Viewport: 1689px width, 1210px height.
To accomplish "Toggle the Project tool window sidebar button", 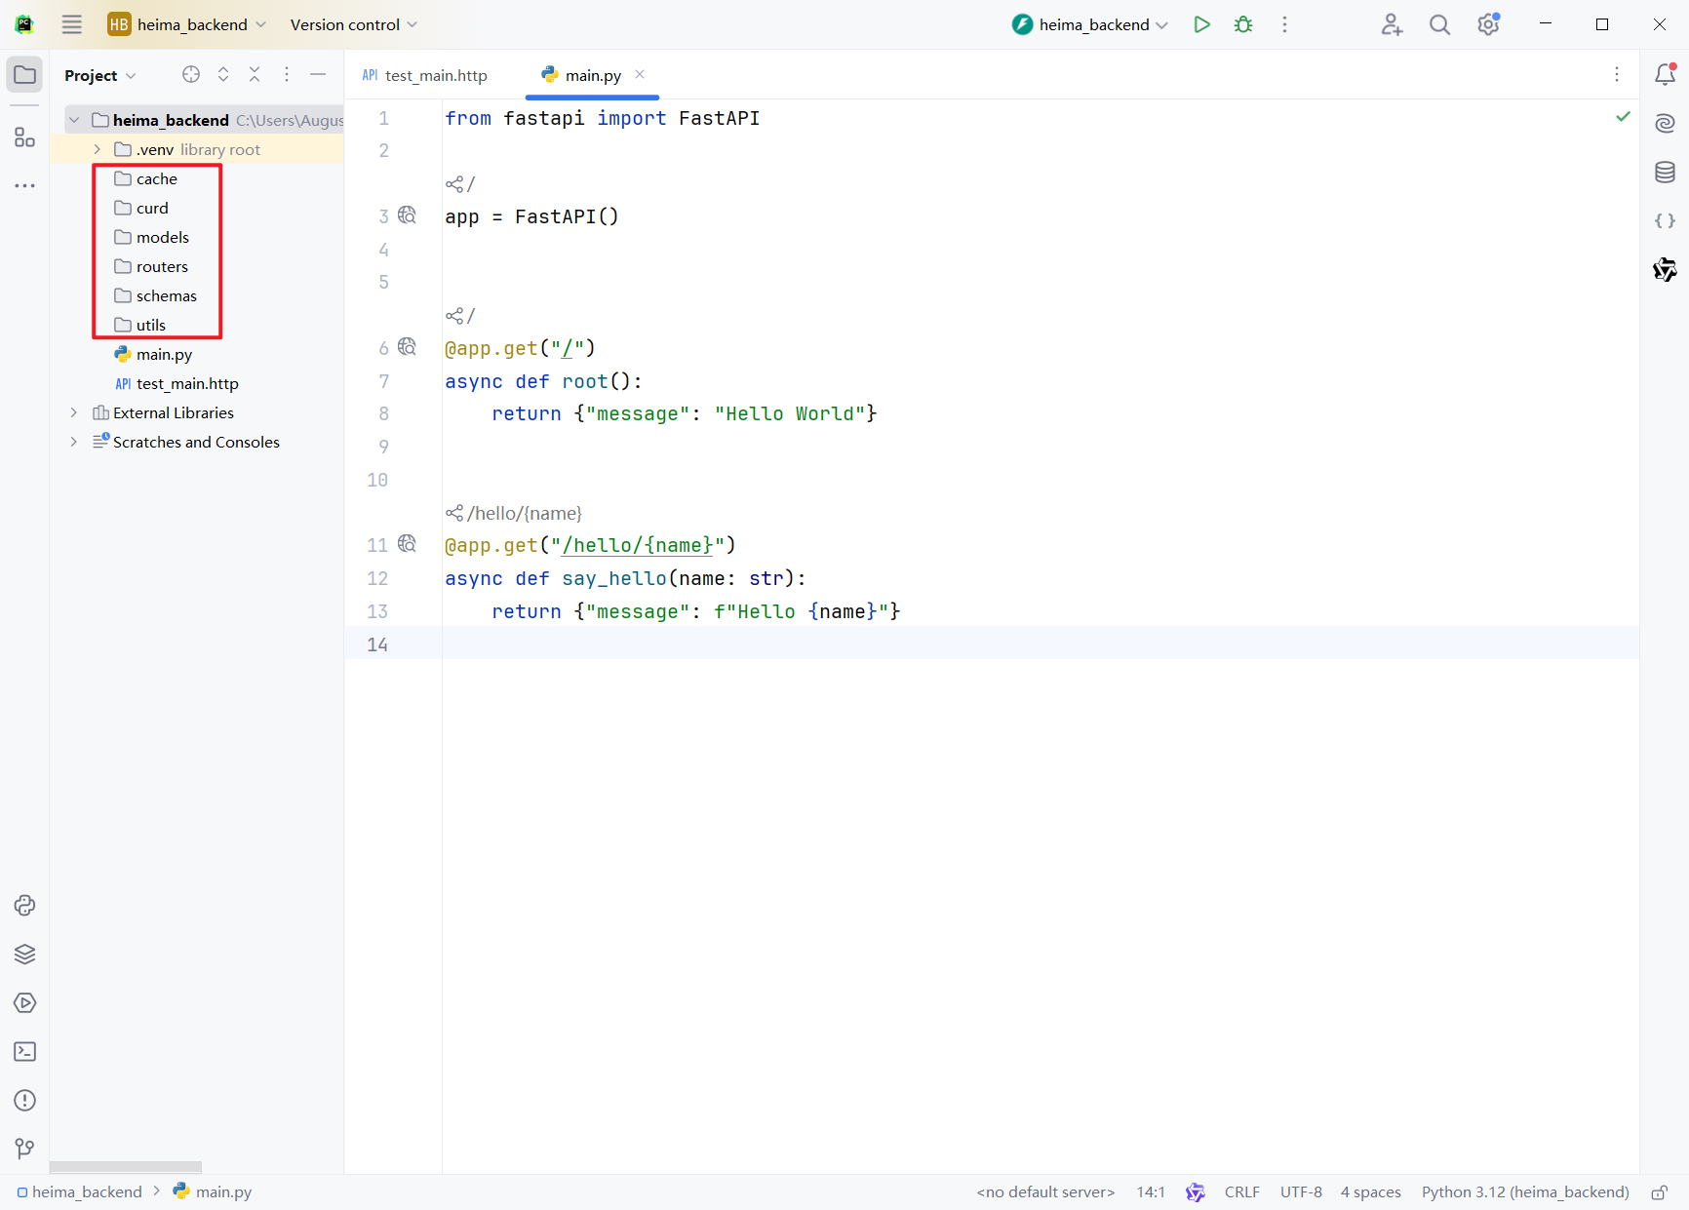I will pyautogui.click(x=24, y=75).
